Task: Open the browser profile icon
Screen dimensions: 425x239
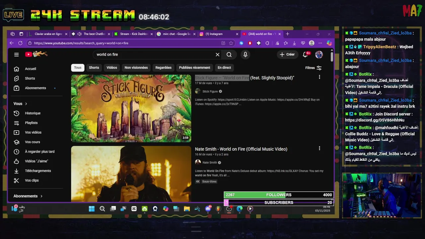Action: pos(311,43)
